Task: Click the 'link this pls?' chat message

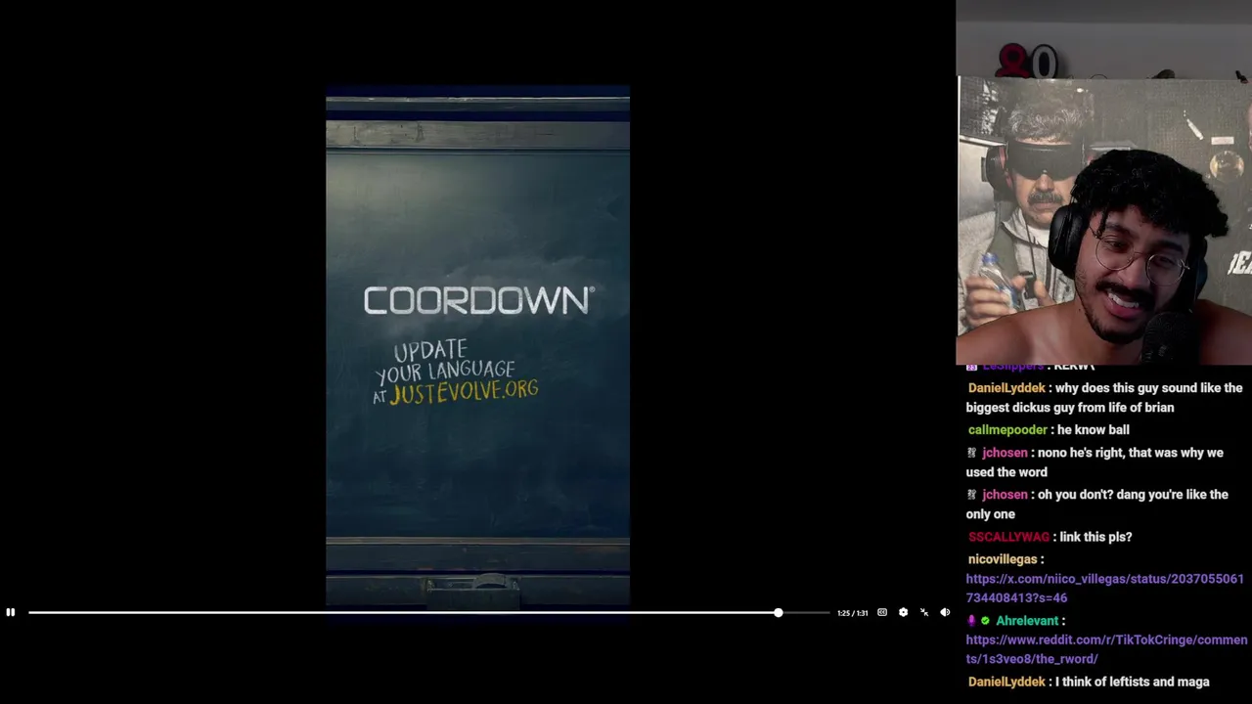Action: coord(1095,537)
